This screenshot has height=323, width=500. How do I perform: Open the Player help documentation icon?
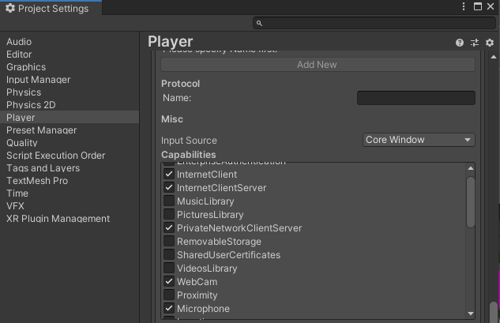[x=460, y=43]
